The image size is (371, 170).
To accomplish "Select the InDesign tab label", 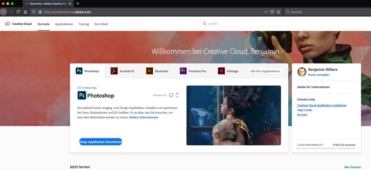I will pos(232,71).
